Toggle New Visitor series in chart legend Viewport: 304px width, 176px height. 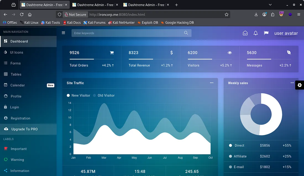tap(78, 95)
